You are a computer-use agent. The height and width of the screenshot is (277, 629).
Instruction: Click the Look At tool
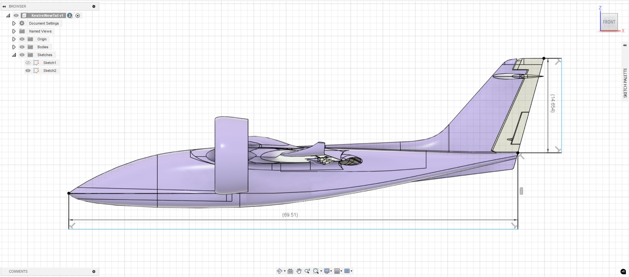pos(291,271)
